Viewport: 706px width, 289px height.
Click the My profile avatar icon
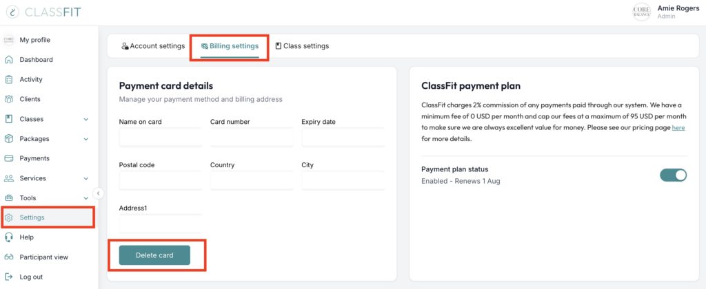[x=8, y=40]
